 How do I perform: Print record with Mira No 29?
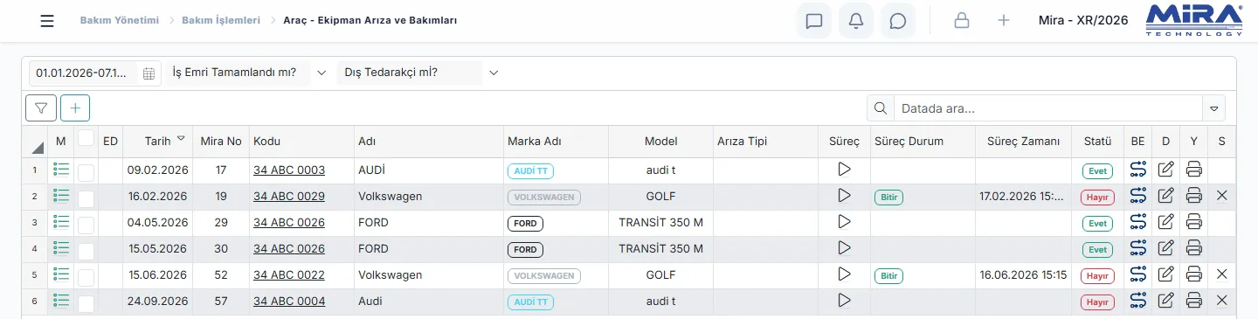(x=1194, y=222)
